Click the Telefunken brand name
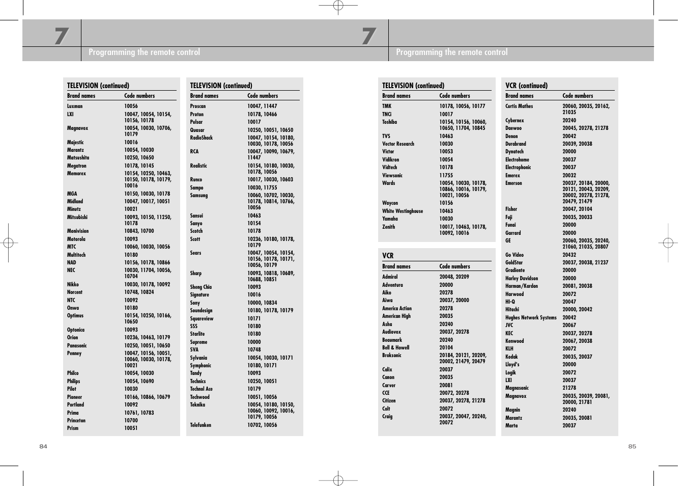The width and height of the screenshot is (686, 486). pos(201,425)
